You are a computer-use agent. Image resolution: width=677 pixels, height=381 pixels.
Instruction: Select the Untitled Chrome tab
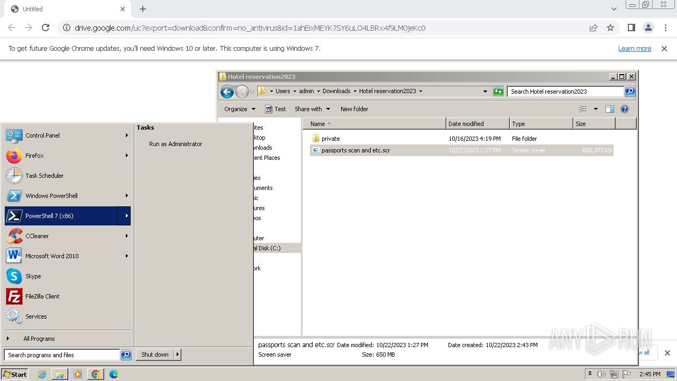click(68, 9)
